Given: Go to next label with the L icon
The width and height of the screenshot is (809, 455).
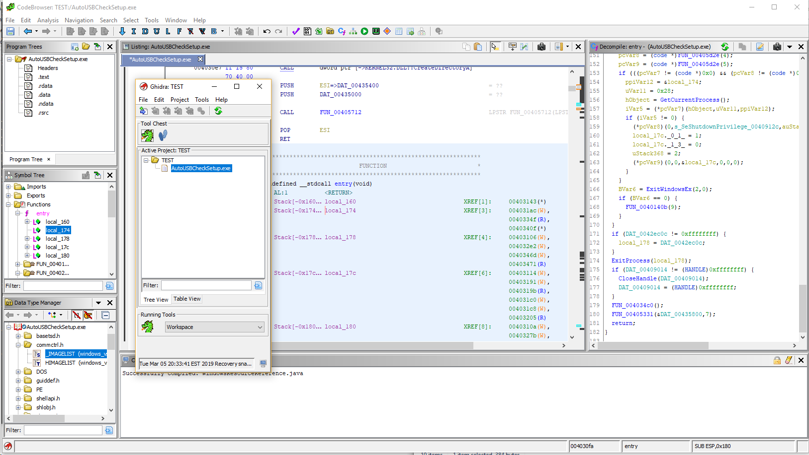Looking at the screenshot, I should (168, 31).
